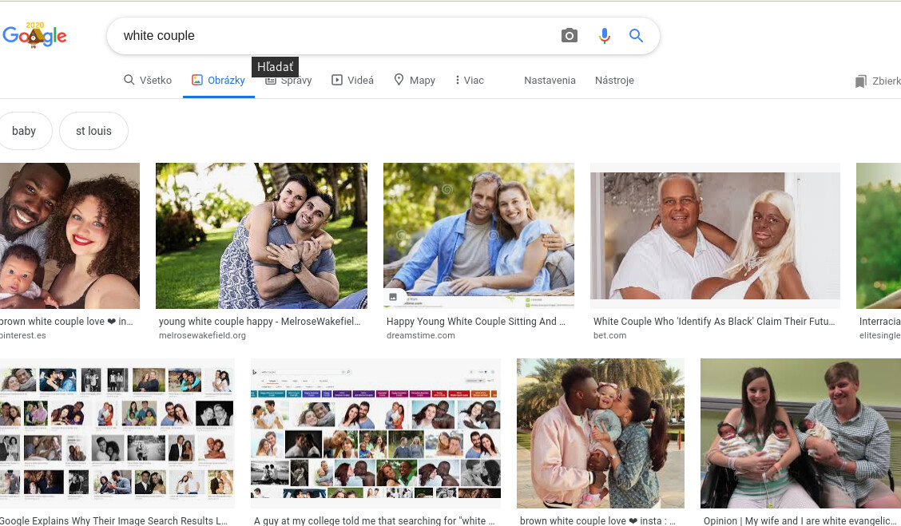Open the Zbierky bookmark icon
Viewport: 901px width, 526px height.
click(x=860, y=81)
